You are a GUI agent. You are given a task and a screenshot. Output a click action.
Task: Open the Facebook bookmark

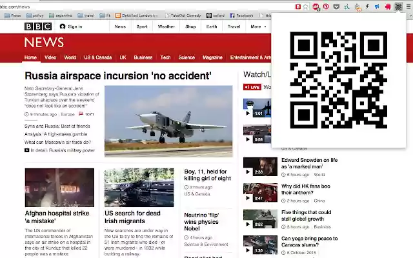(x=241, y=15)
